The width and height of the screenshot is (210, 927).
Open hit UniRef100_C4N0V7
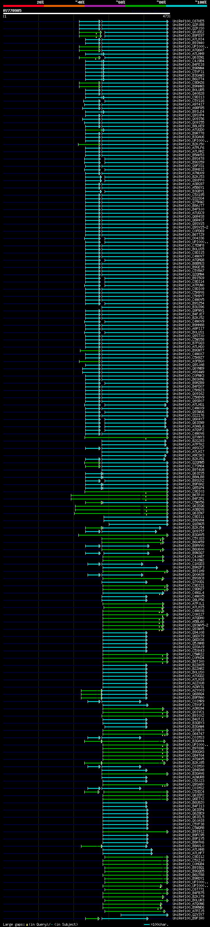(x=188, y=256)
